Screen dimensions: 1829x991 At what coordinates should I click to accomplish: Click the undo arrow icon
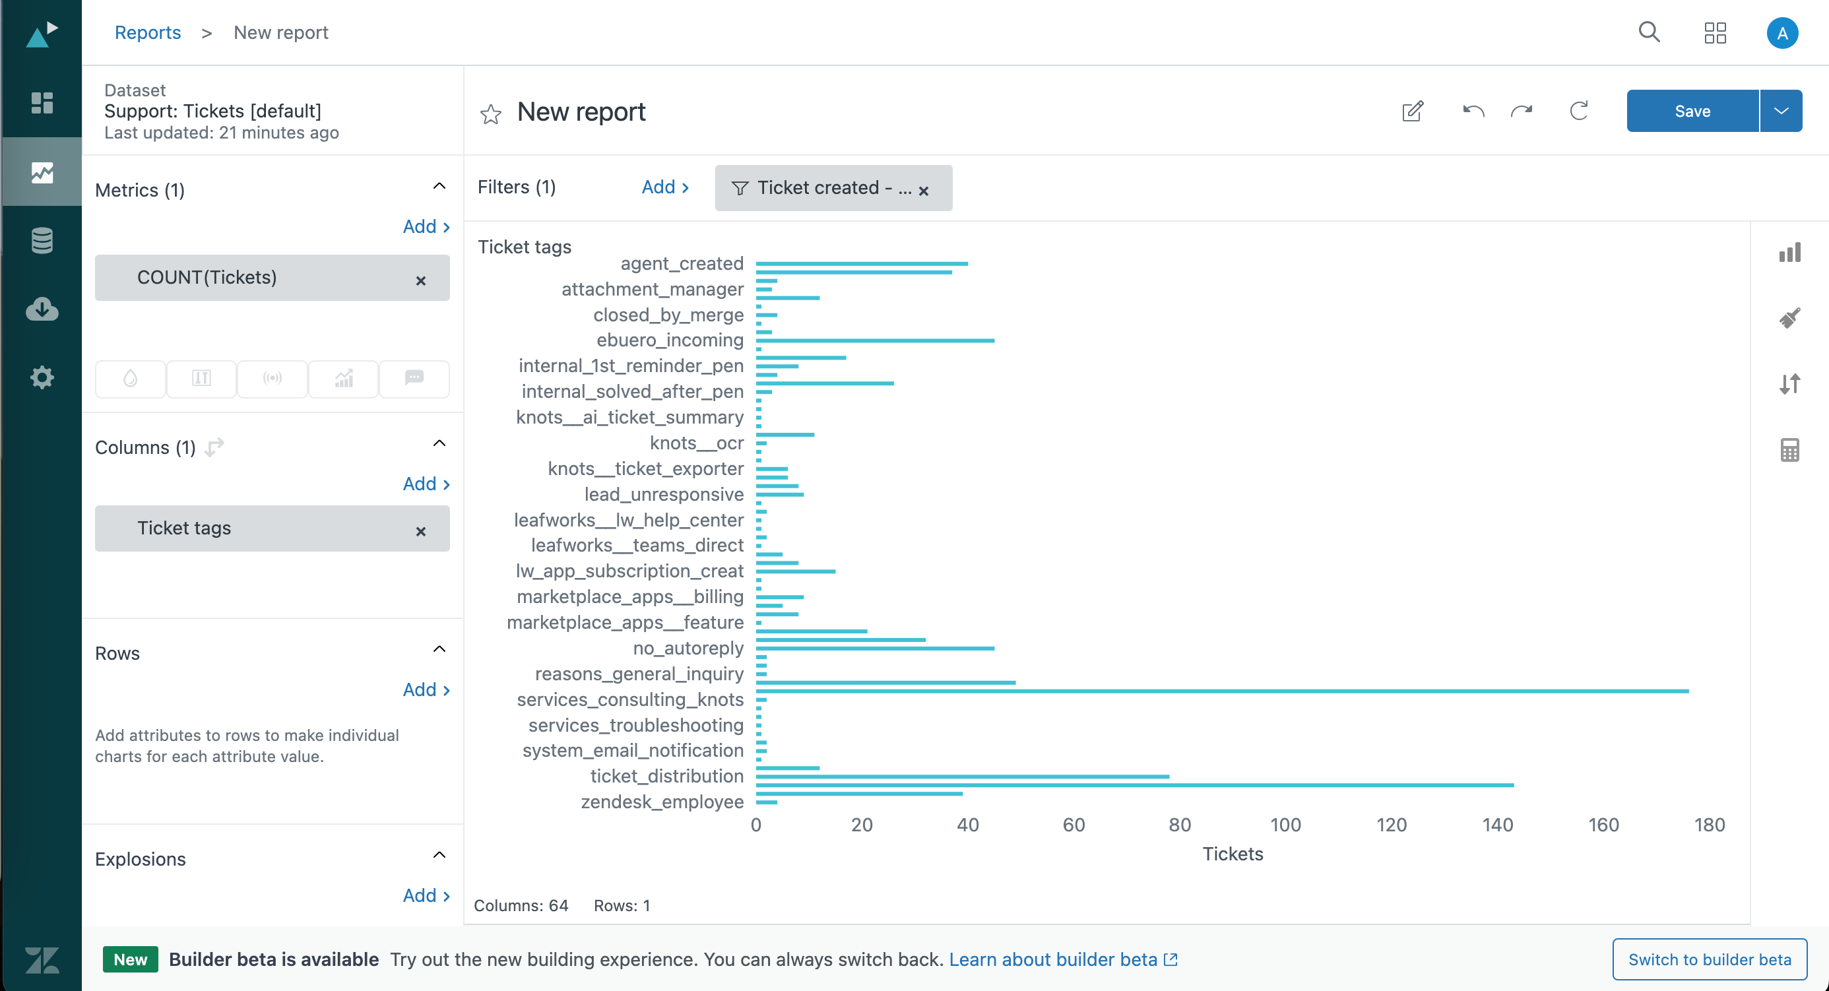[1473, 112]
